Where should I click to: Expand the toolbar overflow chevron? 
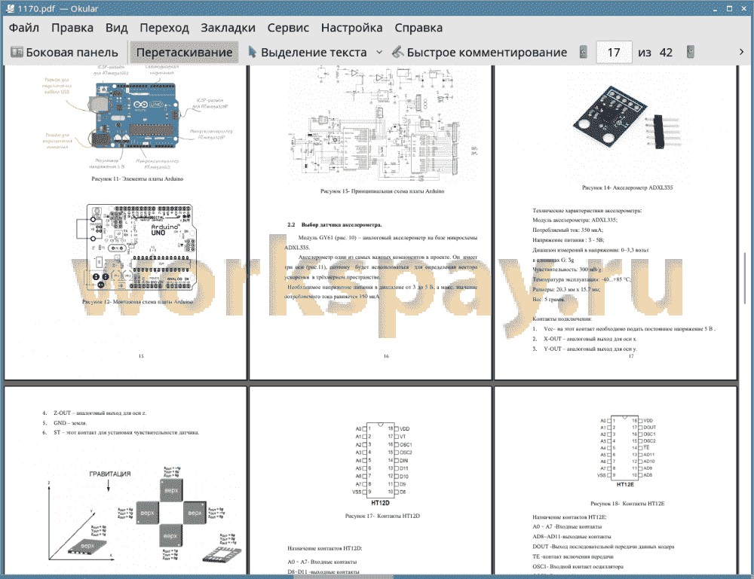[x=741, y=52]
